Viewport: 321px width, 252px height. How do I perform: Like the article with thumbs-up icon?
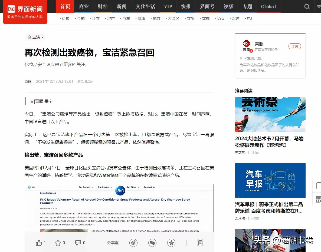39,243
